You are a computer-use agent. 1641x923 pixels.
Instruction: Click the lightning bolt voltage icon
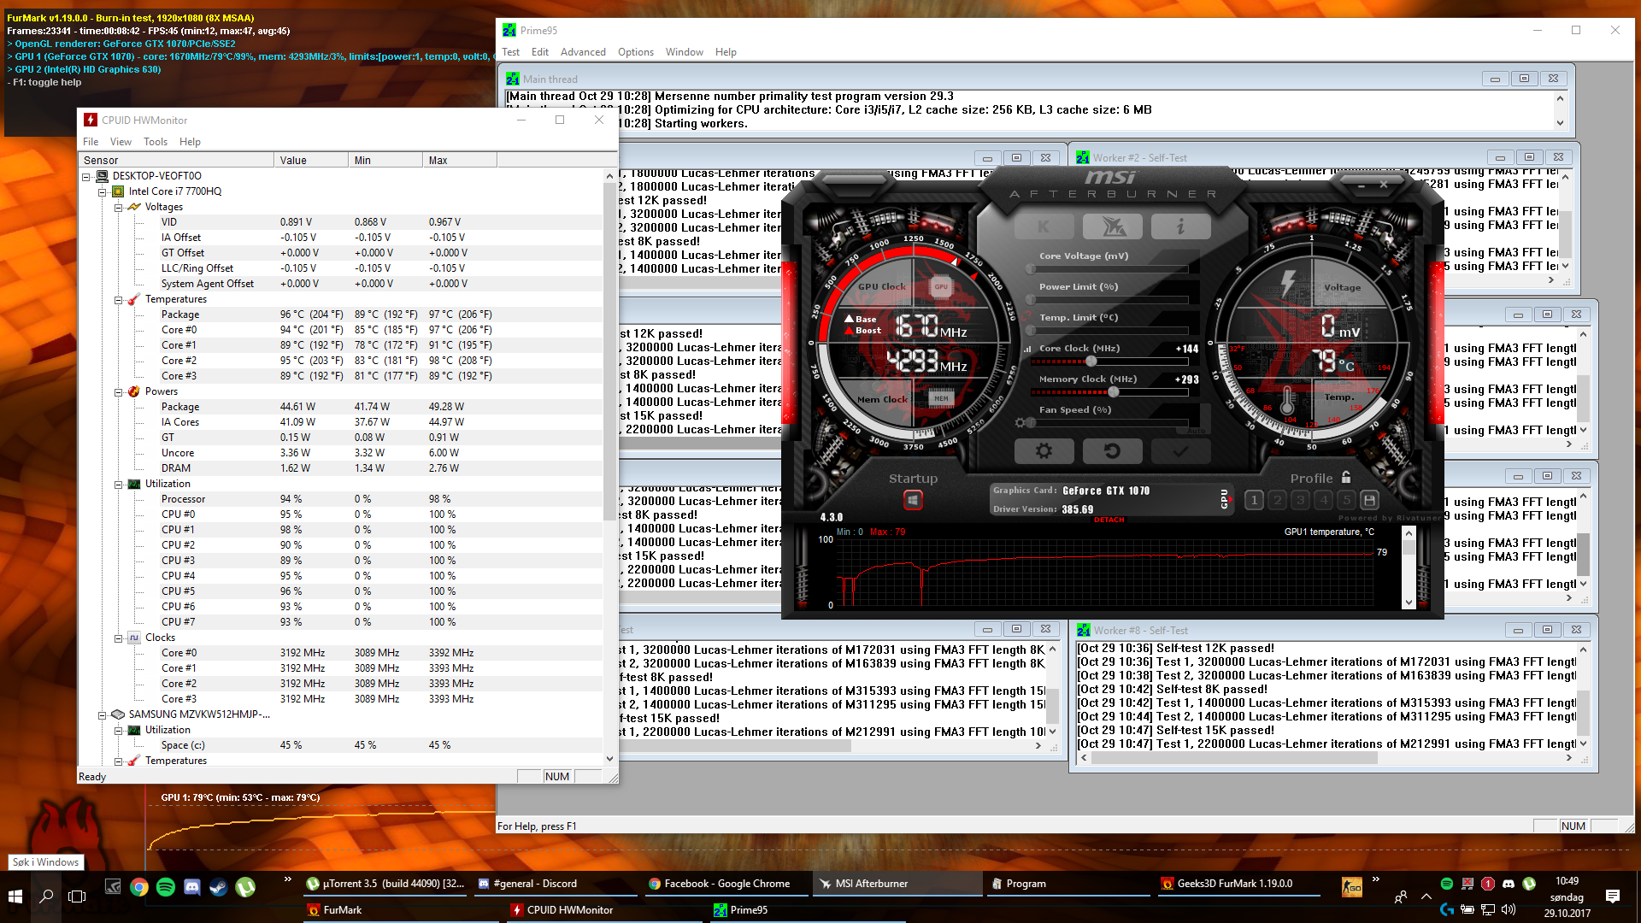pos(1287,282)
